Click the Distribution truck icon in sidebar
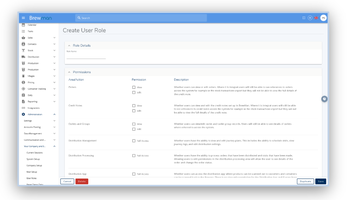The width and height of the screenshot is (355, 200). 23,57
